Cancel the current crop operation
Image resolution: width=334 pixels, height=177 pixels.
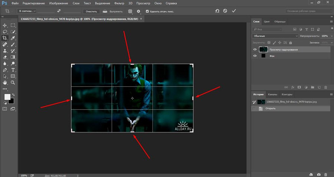click(225, 11)
